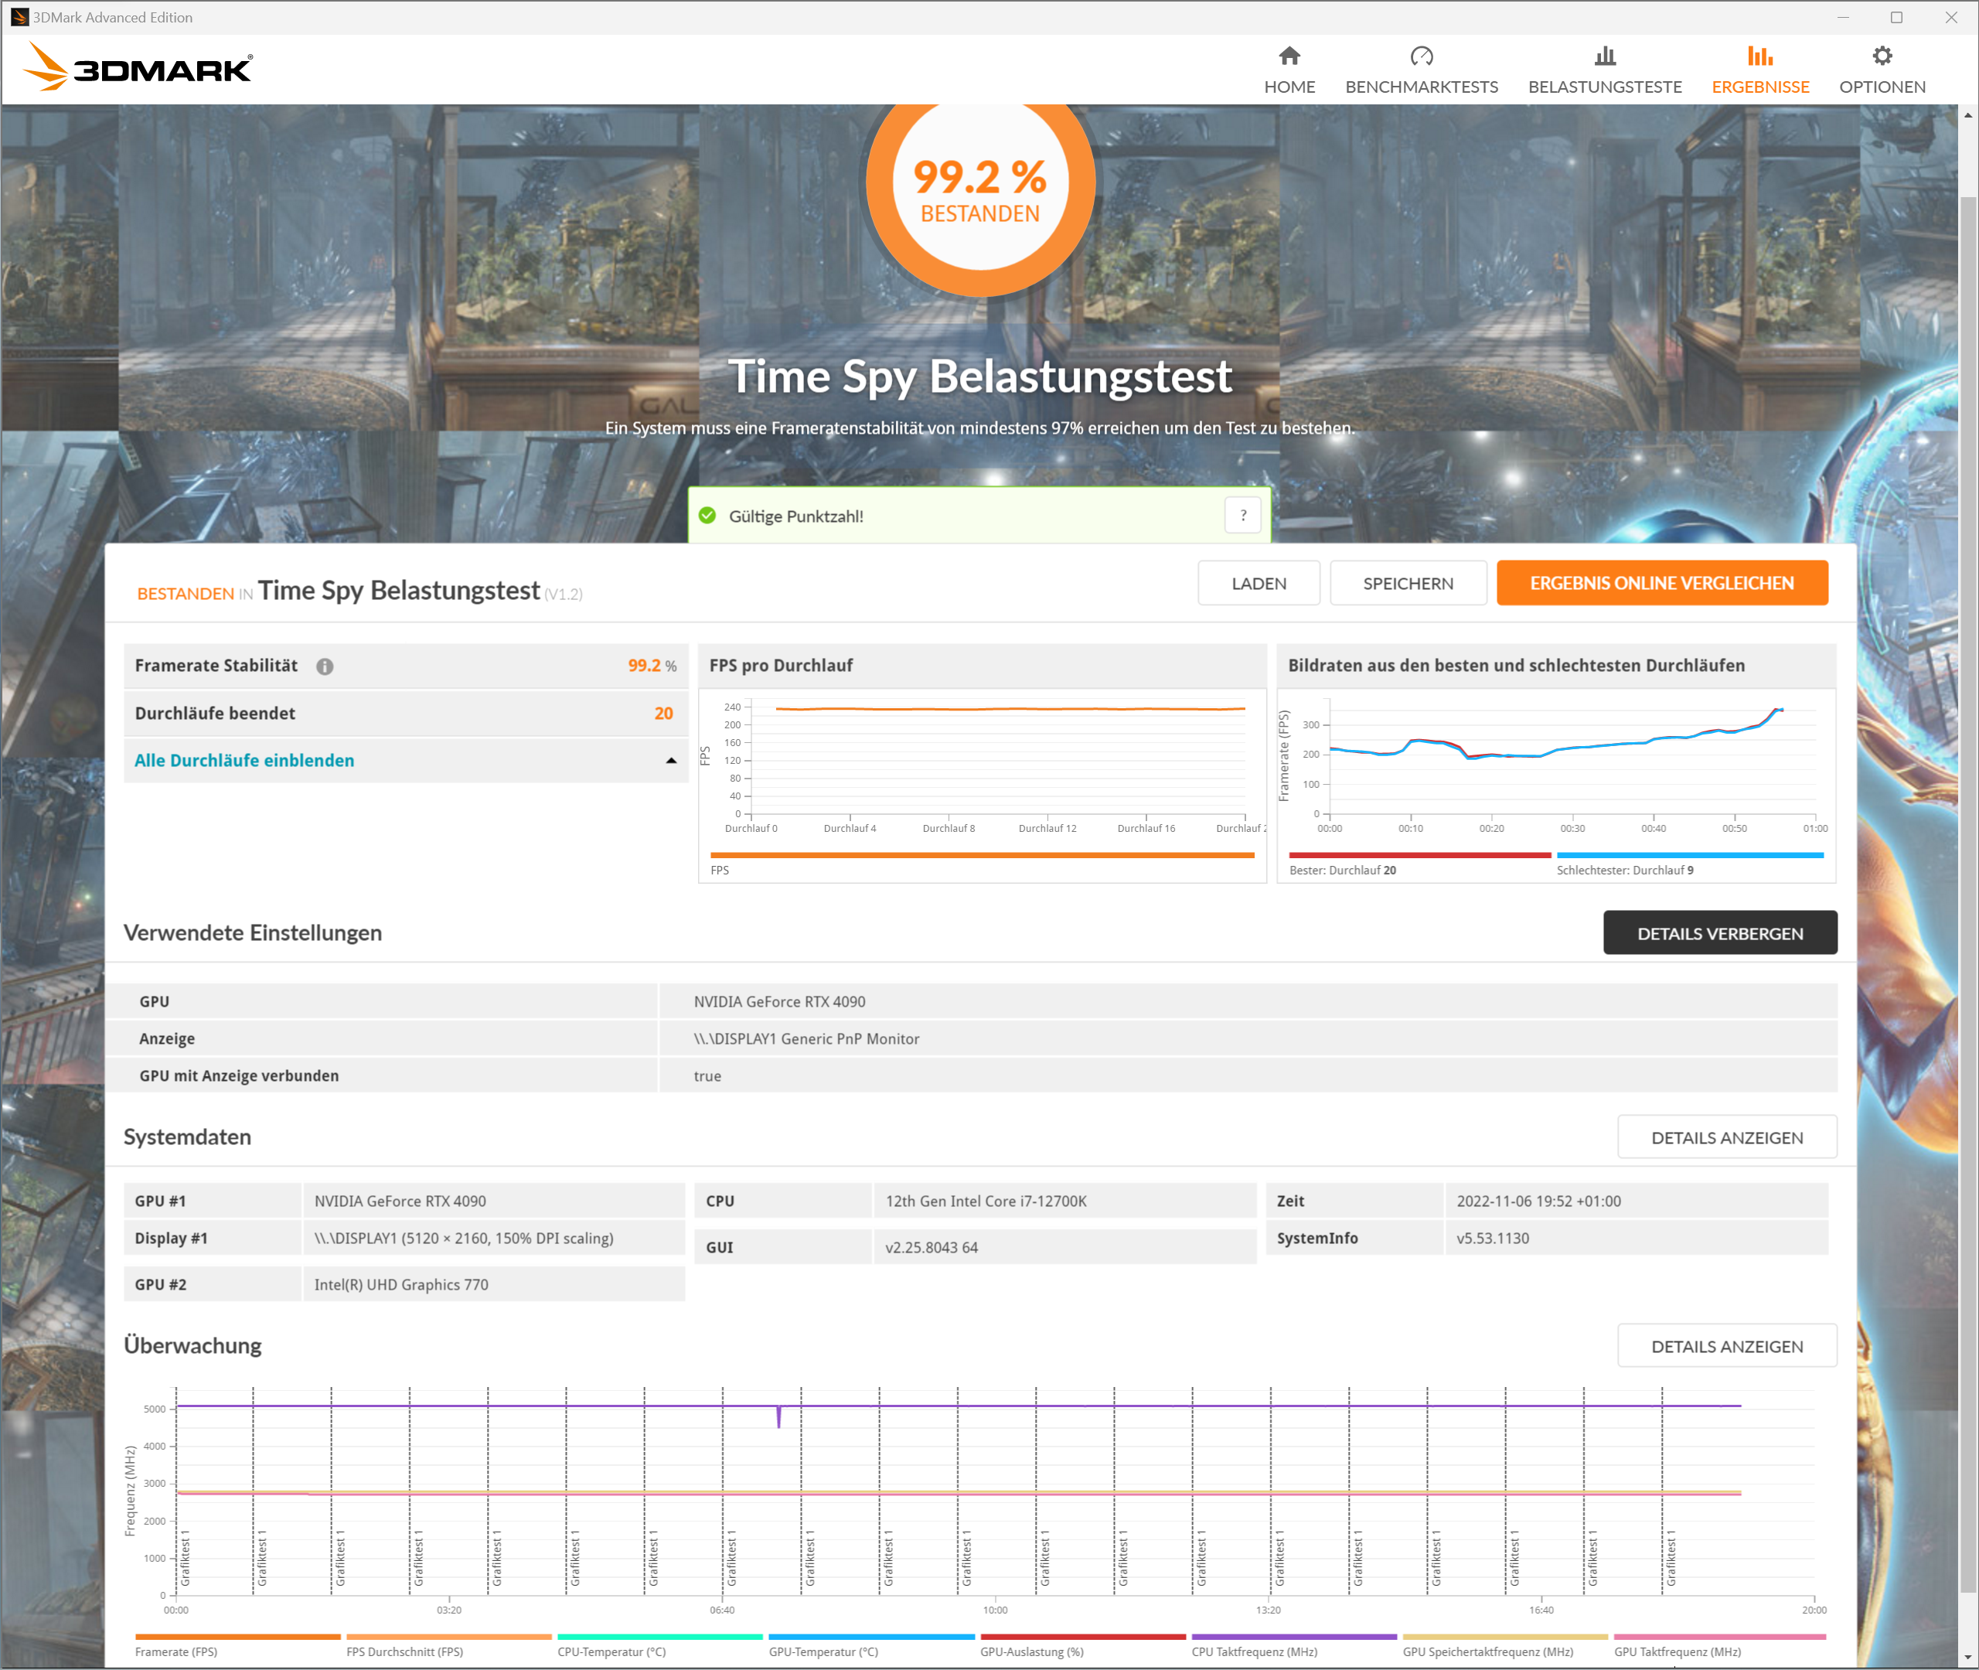This screenshot has height=1670, width=1979.
Task: Toggle GPU-Temperatur (°C) legend series
Action: pos(872,1645)
